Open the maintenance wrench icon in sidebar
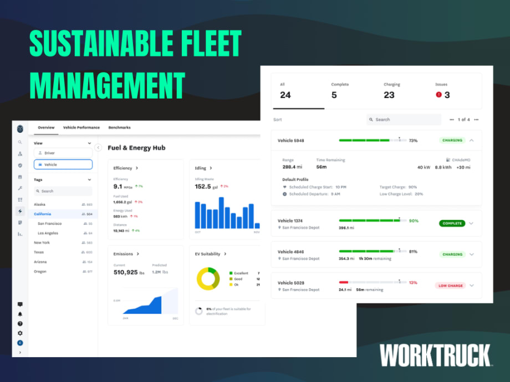Image resolution: width=510 pixels, height=382 pixels. (x=20, y=188)
